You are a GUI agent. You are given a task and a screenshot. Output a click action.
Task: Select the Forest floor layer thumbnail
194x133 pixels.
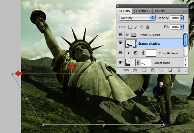pos(131,62)
